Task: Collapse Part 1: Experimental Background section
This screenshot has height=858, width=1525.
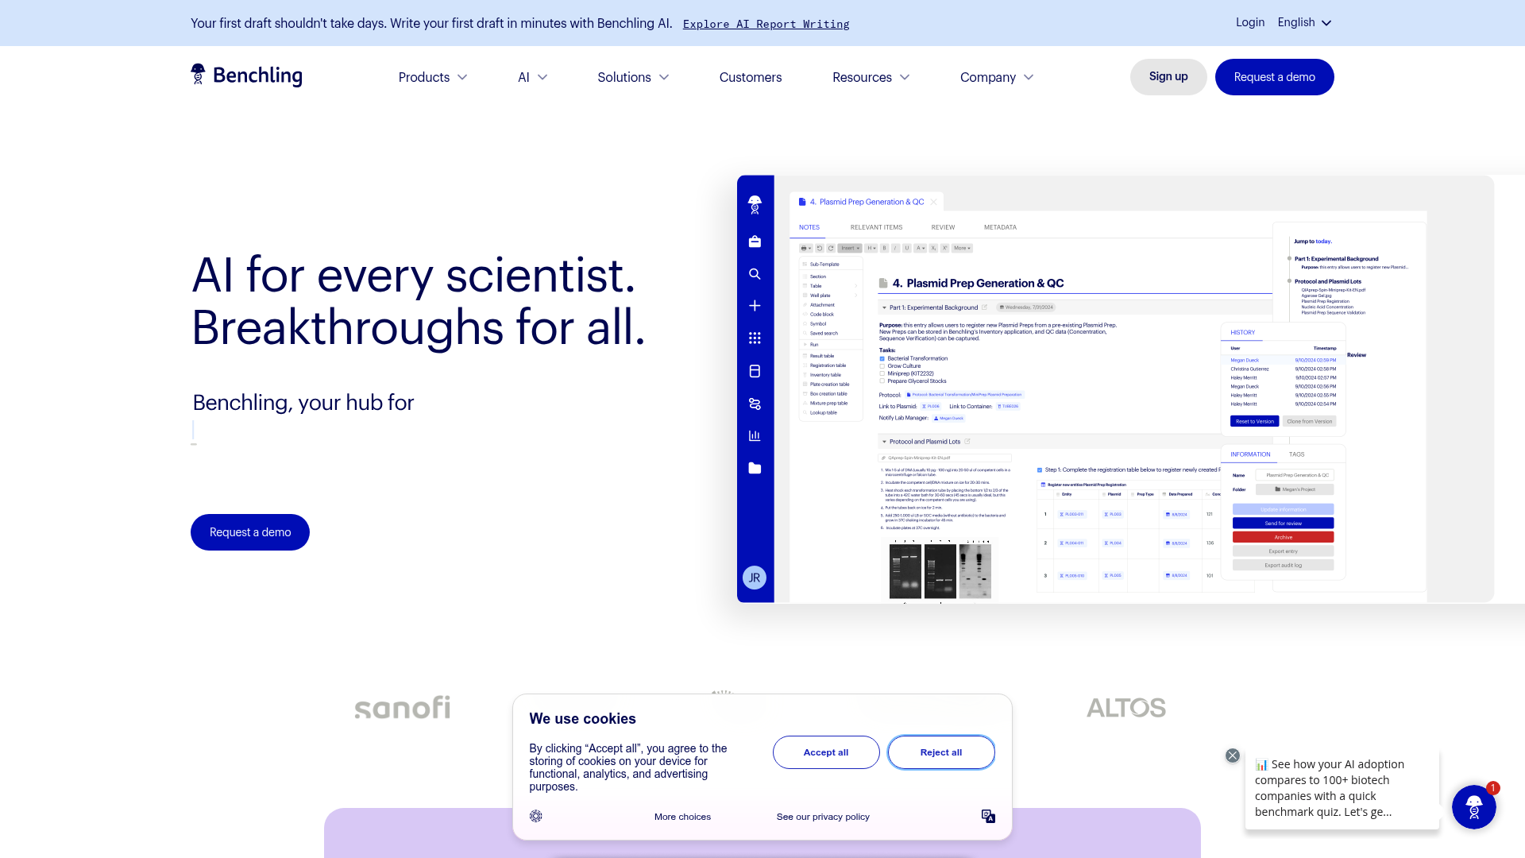Action: (x=884, y=307)
